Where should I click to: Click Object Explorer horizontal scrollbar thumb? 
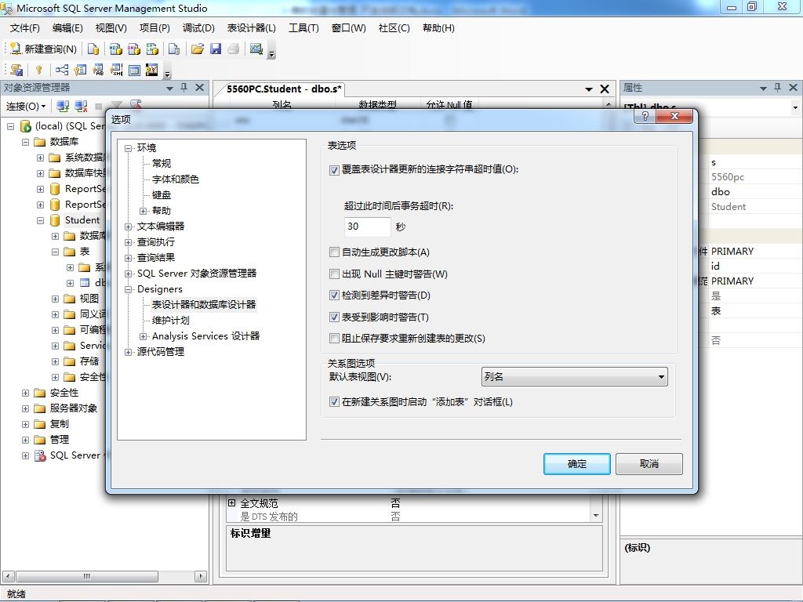point(86,576)
